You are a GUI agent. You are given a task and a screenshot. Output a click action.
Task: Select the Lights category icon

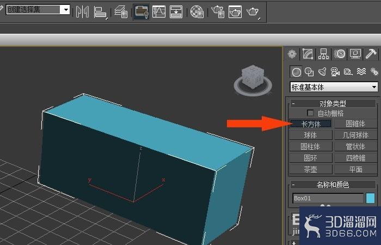[322, 72]
